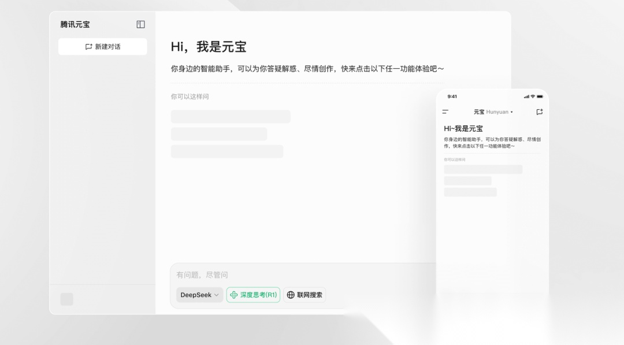Select the first suggested question placeholder
The height and width of the screenshot is (345, 624).
231,117
